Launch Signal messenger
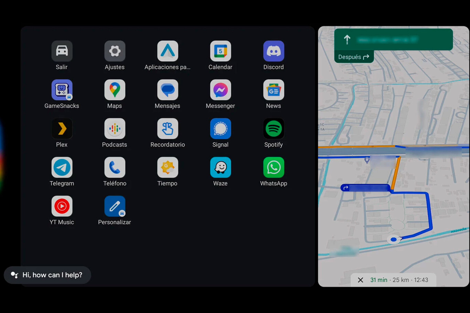Viewport: 470px width, 313px height. click(221, 129)
